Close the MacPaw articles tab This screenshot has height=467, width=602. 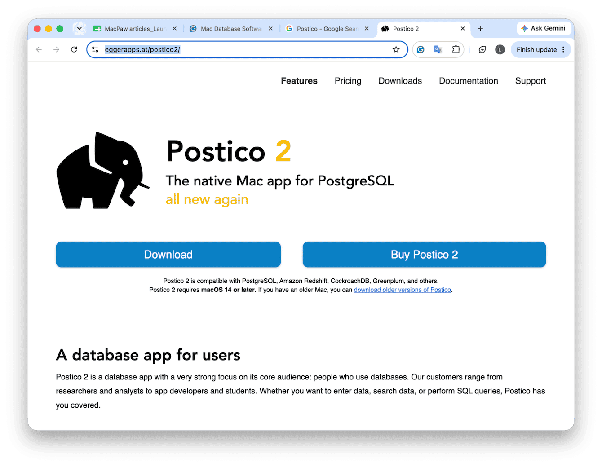(174, 28)
